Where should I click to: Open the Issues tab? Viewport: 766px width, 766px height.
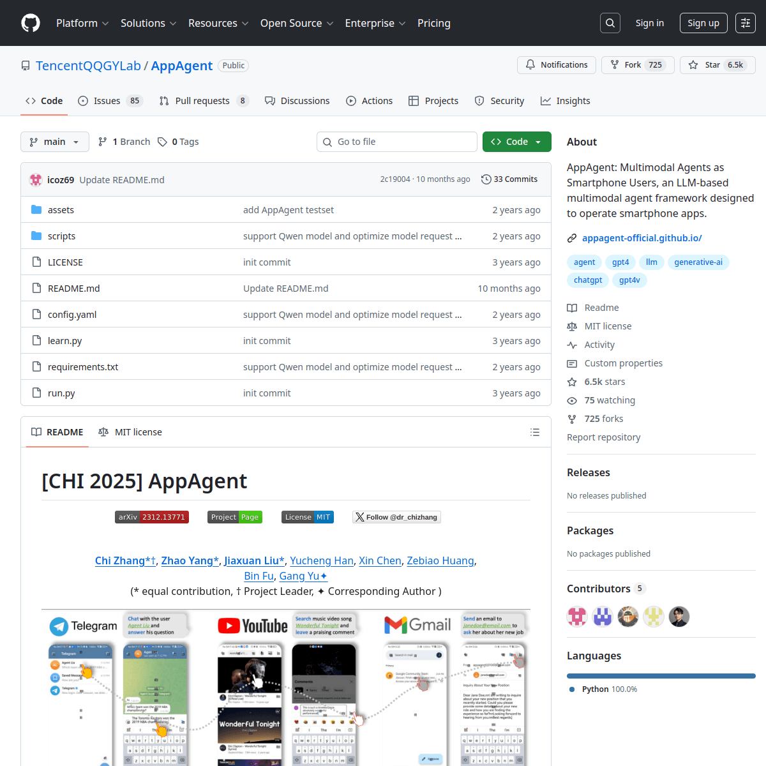coord(110,101)
